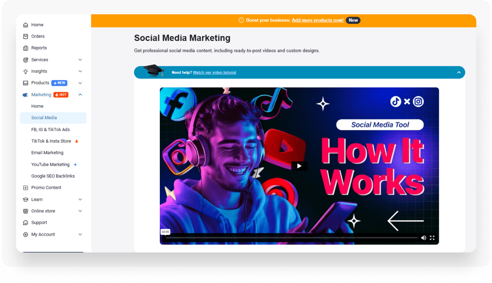Click the Marketing megaphone icon
Image resolution: width=492 pixels, height=283 pixels.
click(26, 95)
